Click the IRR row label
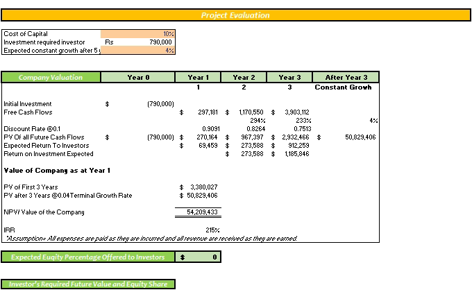The height and width of the screenshot is (299, 472). pyautogui.click(x=9, y=230)
